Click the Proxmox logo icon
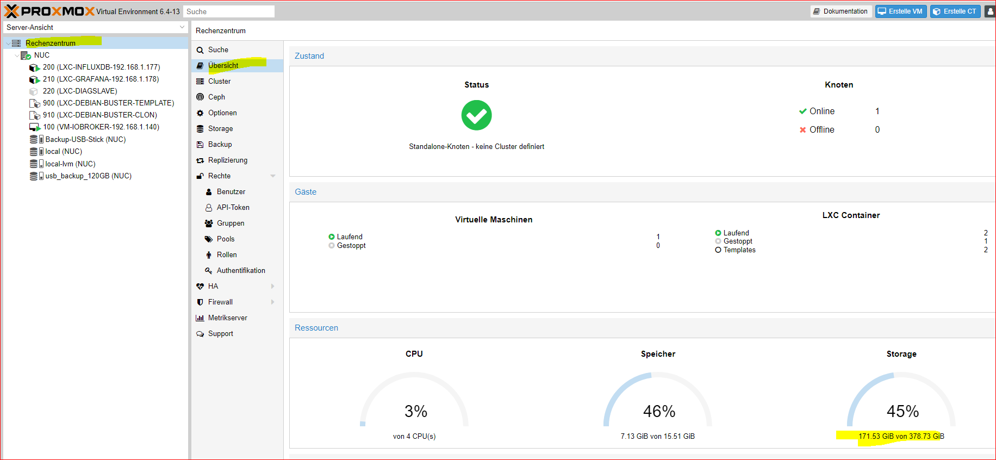The width and height of the screenshot is (996, 460). coord(11,11)
